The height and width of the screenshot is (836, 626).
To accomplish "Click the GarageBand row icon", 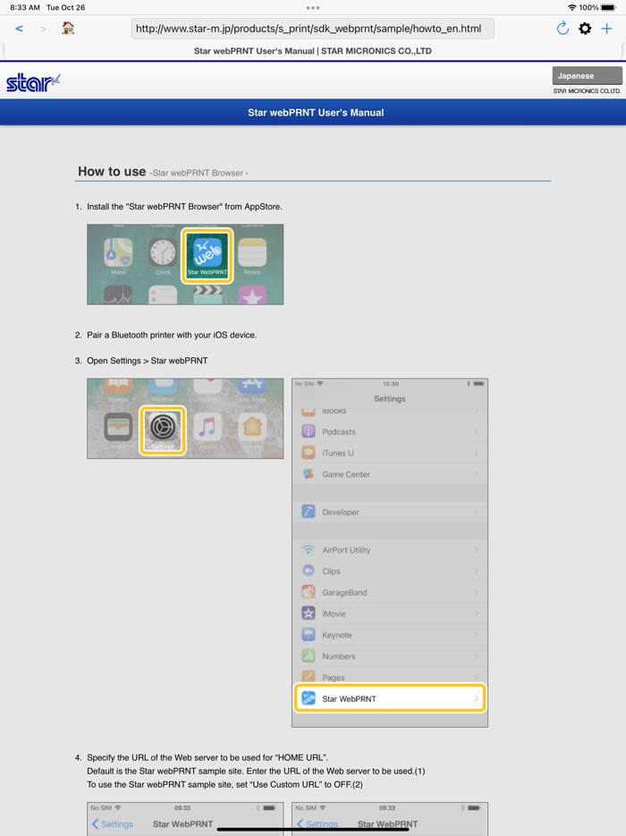I will (309, 593).
